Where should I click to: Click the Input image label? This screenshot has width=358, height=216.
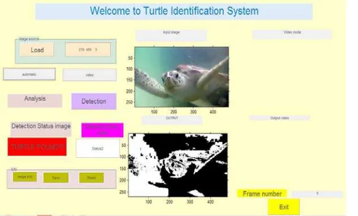point(171,36)
